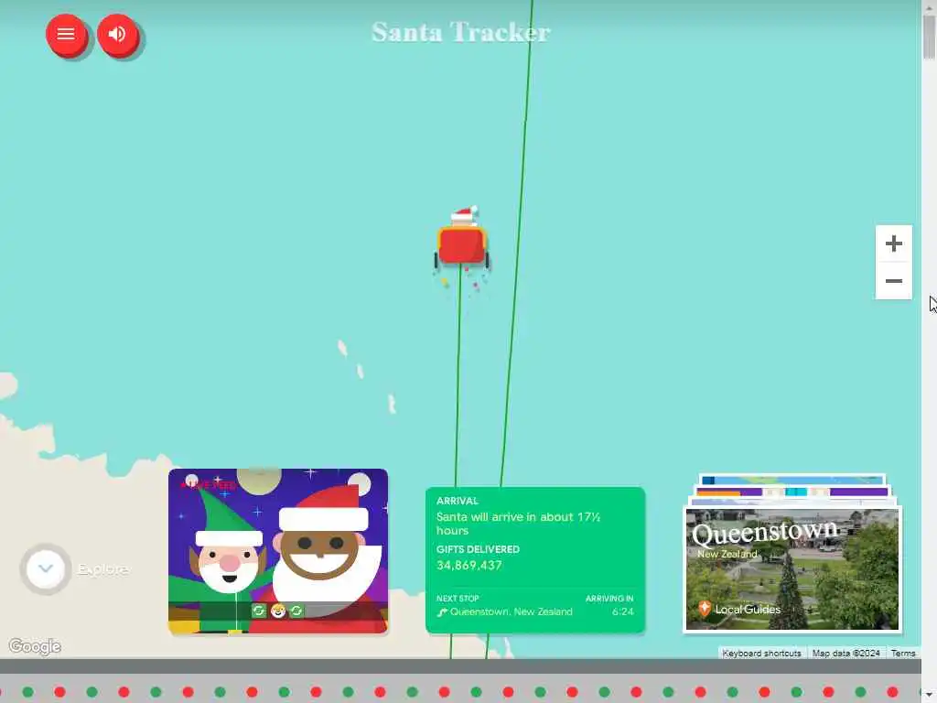Expand the Explore chevron button
Viewport: 937px width, 703px height.
(46, 568)
